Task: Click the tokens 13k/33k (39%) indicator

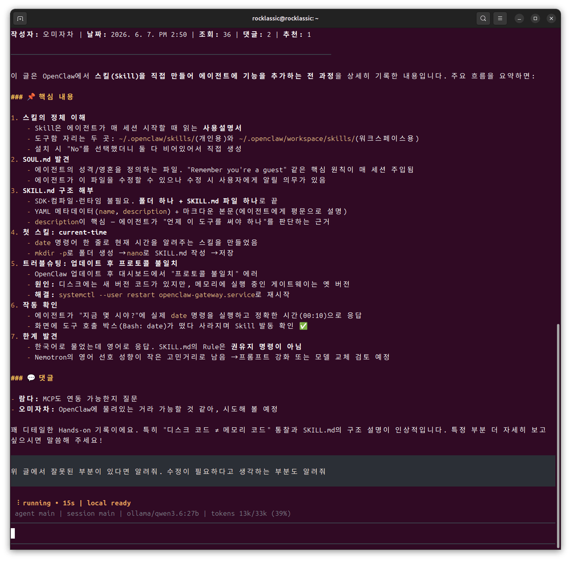Action: click(x=251, y=513)
